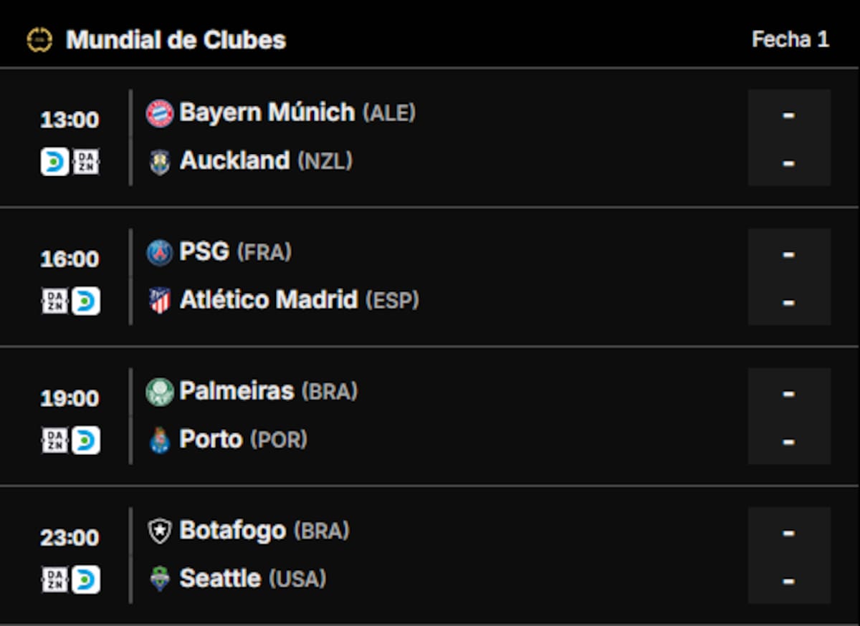Click the Mundial de Clubes trophy icon
The image size is (860, 626).
39,40
